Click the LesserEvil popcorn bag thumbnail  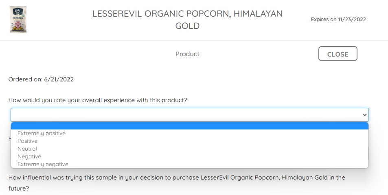[18, 20]
